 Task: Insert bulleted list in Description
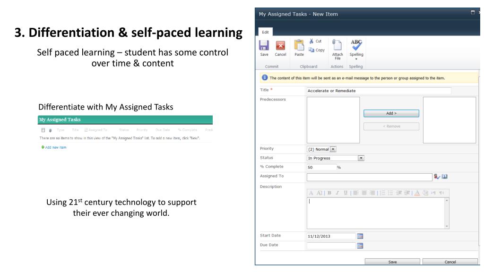click(x=390, y=193)
